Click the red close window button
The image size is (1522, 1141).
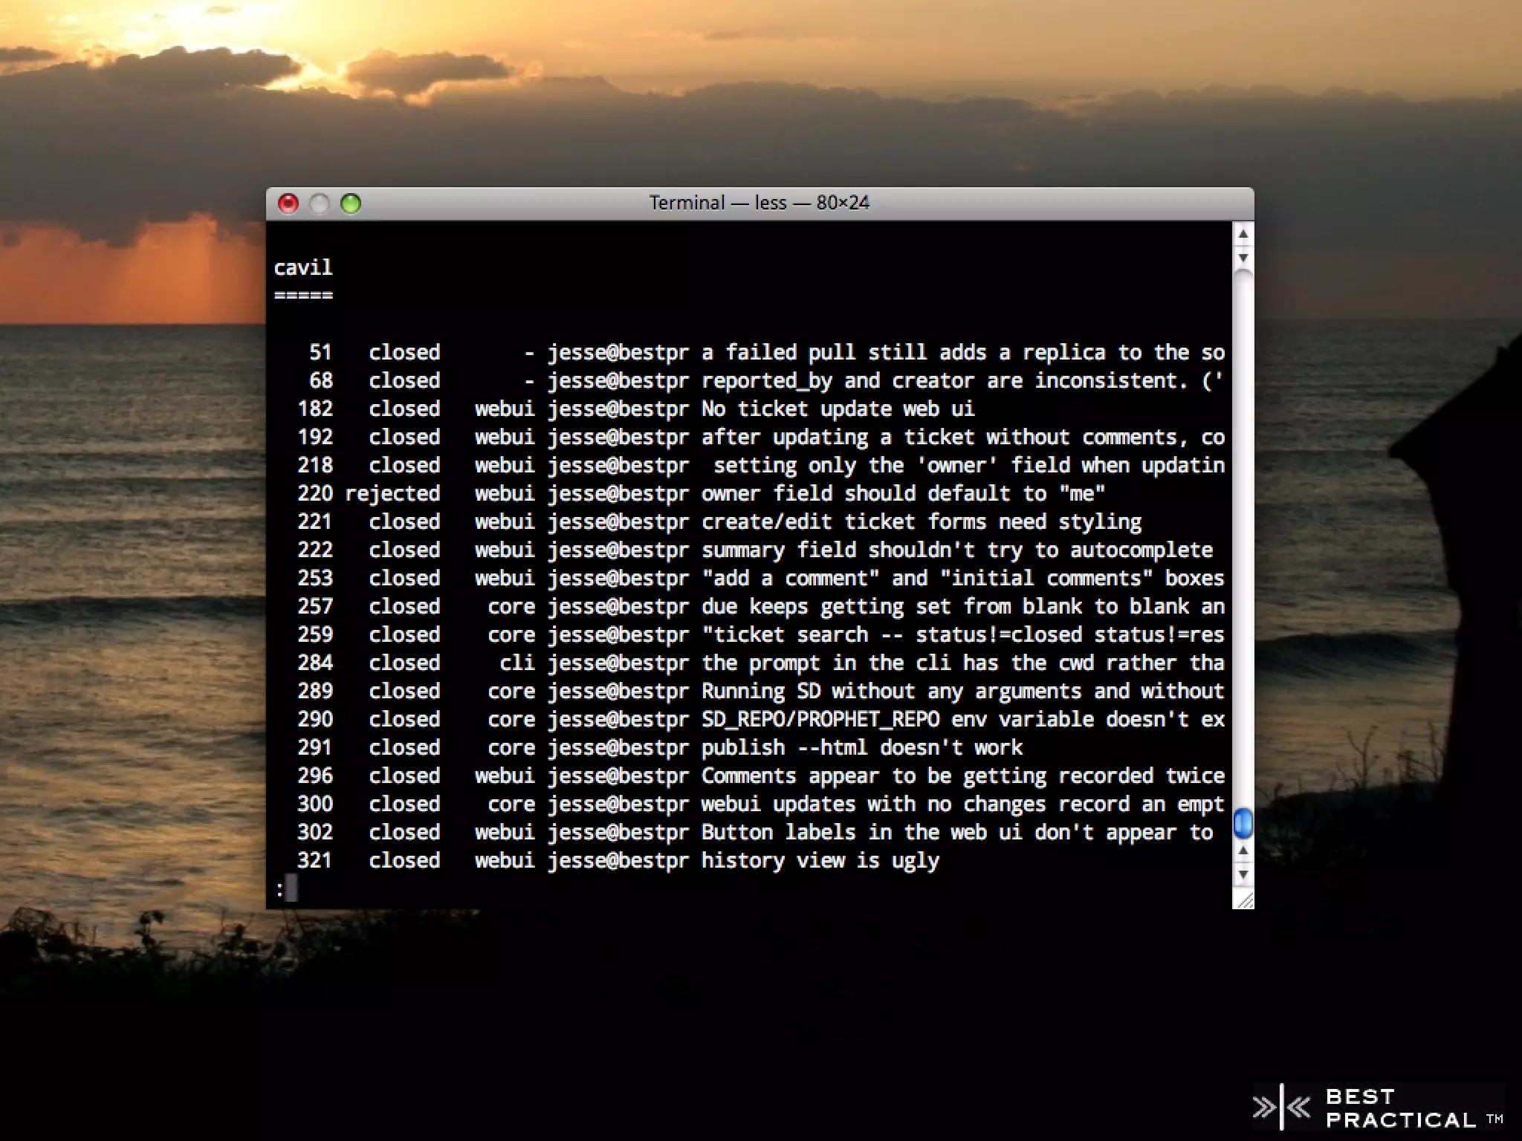tap(288, 204)
